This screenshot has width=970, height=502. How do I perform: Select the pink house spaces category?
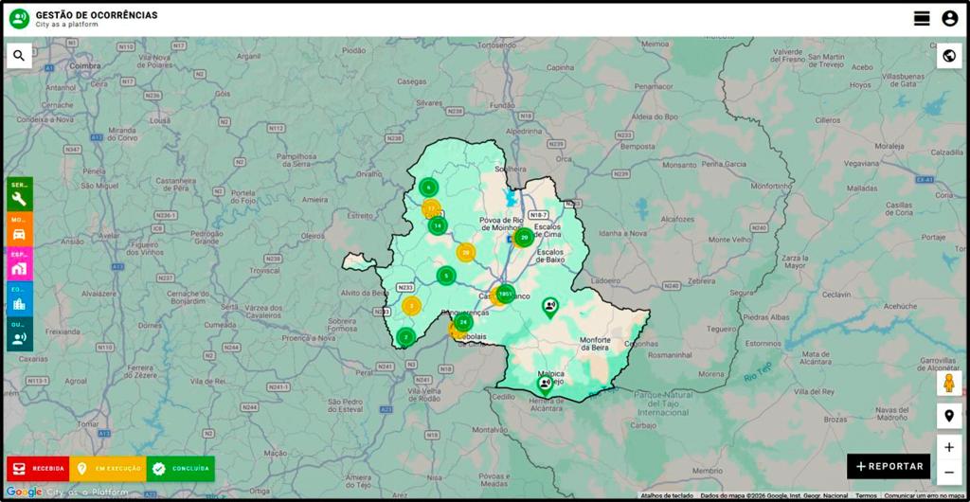pyautogui.click(x=19, y=264)
